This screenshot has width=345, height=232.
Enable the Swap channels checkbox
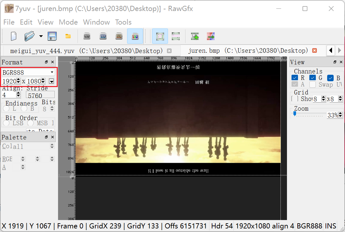coord(313,84)
